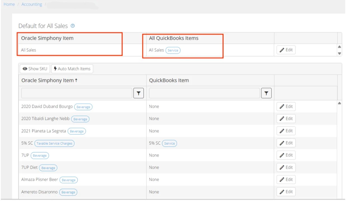The height and width of the screenshot is (203, 346).
Task: Toggle the Taxable Service Charges tag on 5% SC
Action: pos(54,143)
